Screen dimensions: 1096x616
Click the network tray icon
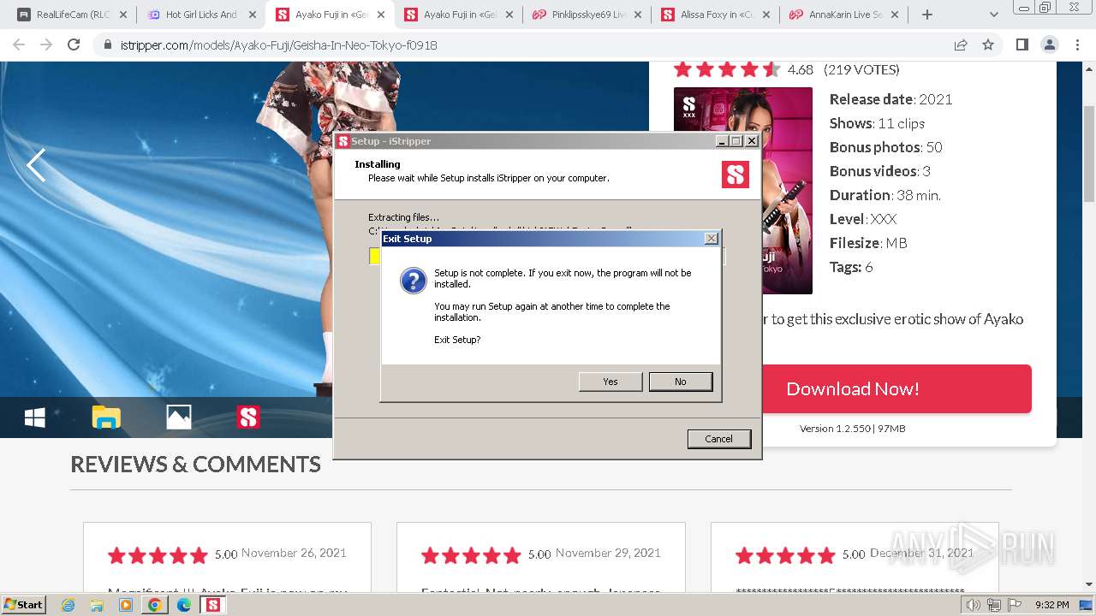click(x=994, y=605)
